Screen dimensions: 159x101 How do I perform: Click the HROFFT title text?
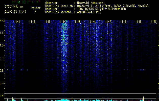point(26,2)
